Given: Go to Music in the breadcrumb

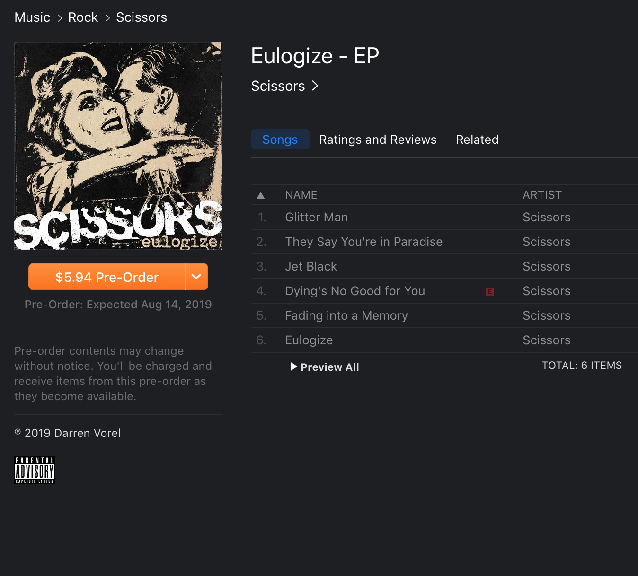Looking at the screenshot, I should tap(32, 17).
